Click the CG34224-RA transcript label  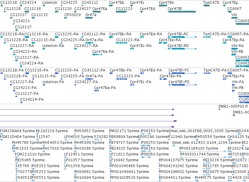pyautogui.click(x=31, y=63)
